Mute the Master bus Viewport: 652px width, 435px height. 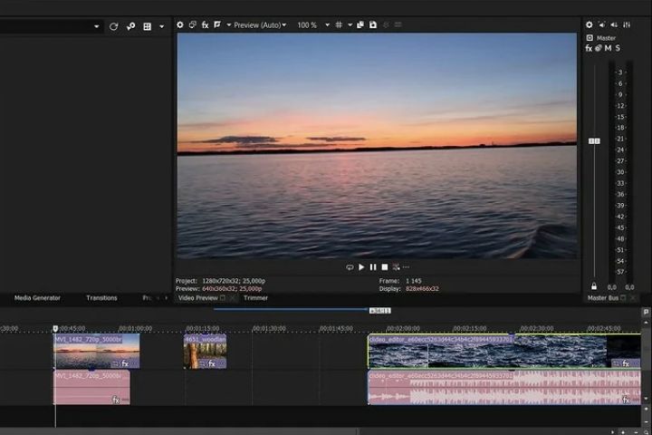click(608, 48)
